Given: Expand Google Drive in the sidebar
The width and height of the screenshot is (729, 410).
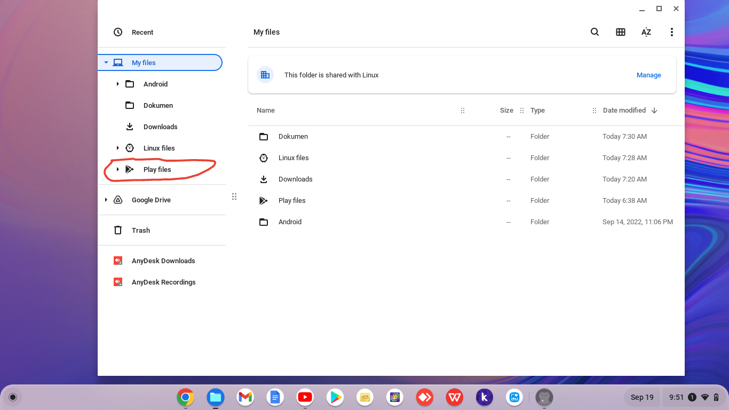Looking at the screenshot, I should pyautogui.click(x=106, y=200).
